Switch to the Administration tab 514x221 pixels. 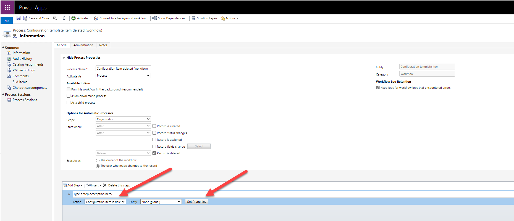[83, 45]
